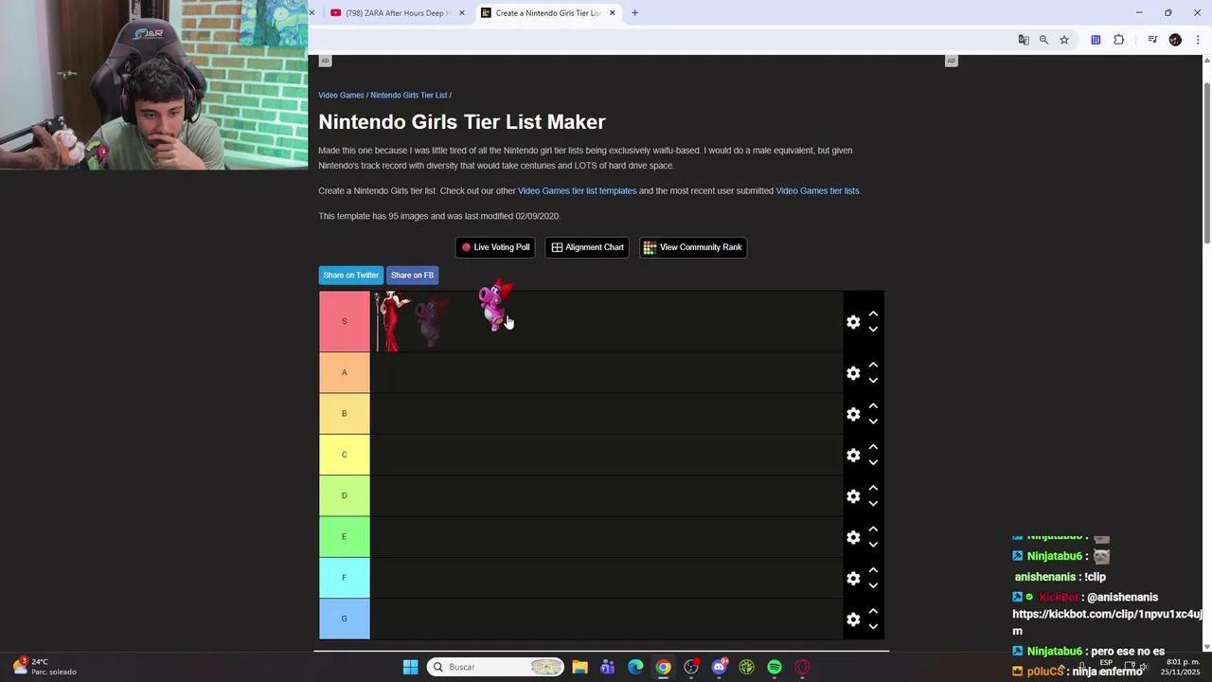This screenshot has width=1212, height=682.
Task: Close the Nintendo Girls Tier List tab
Action: 612,13
